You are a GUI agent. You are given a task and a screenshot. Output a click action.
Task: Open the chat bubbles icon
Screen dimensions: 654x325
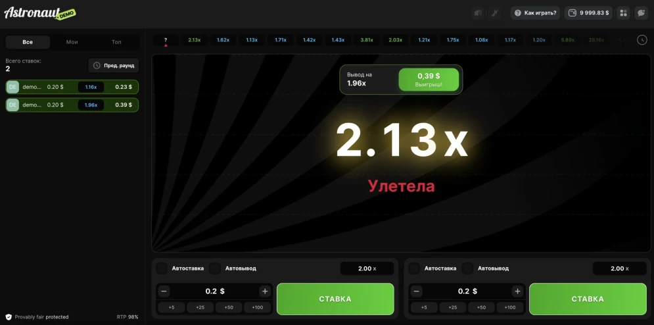click(641, 12)
